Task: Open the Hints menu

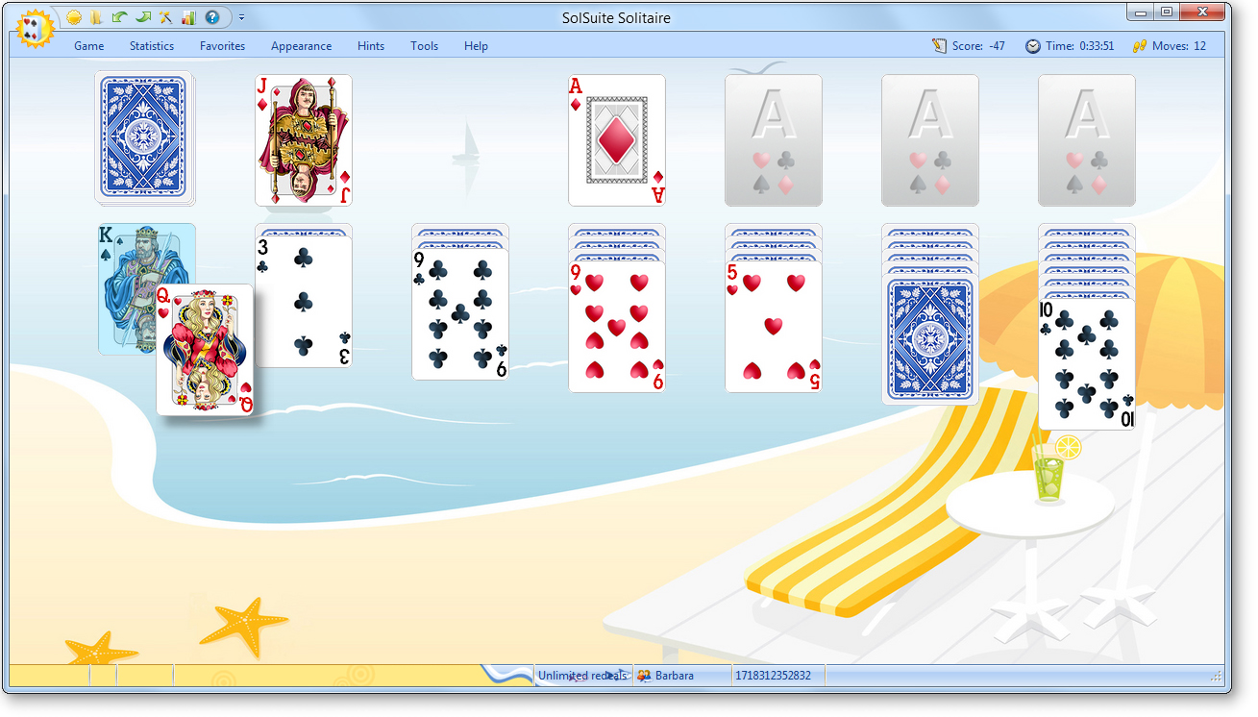Action: (x=371, y=46)
